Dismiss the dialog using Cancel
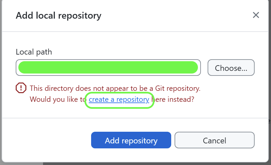The image size is (271, 165). 215,140
